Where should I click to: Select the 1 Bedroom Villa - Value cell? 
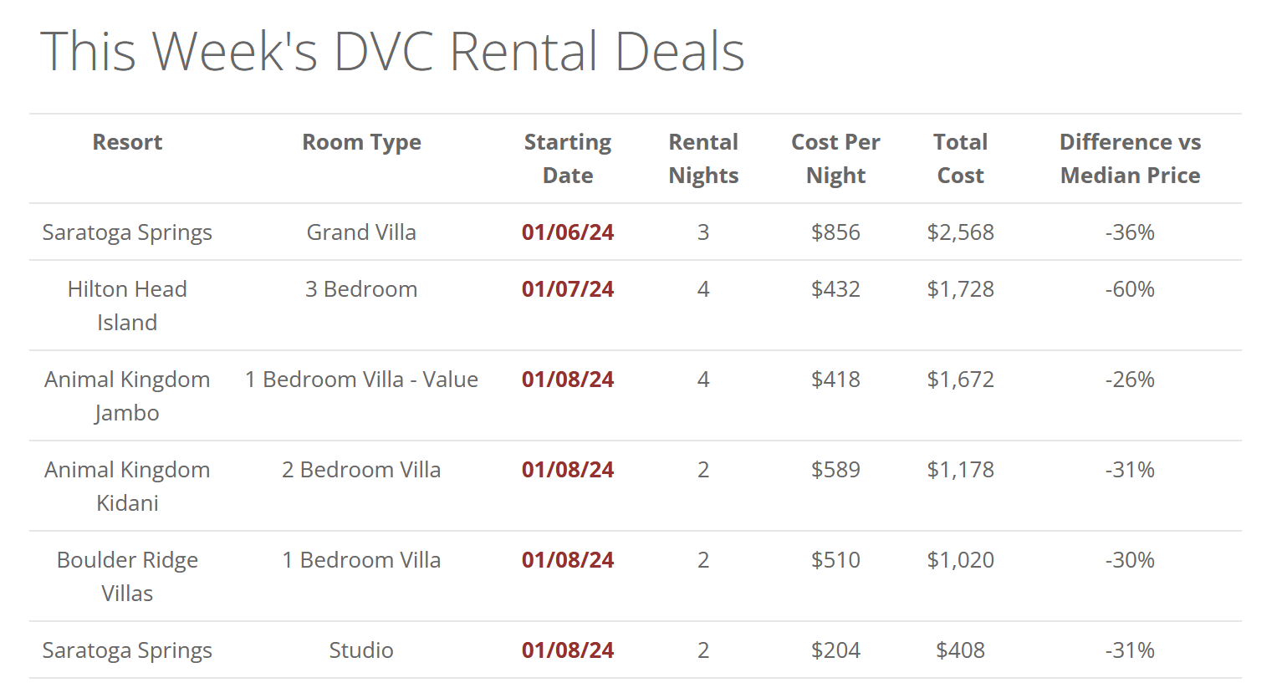point(361,380)
